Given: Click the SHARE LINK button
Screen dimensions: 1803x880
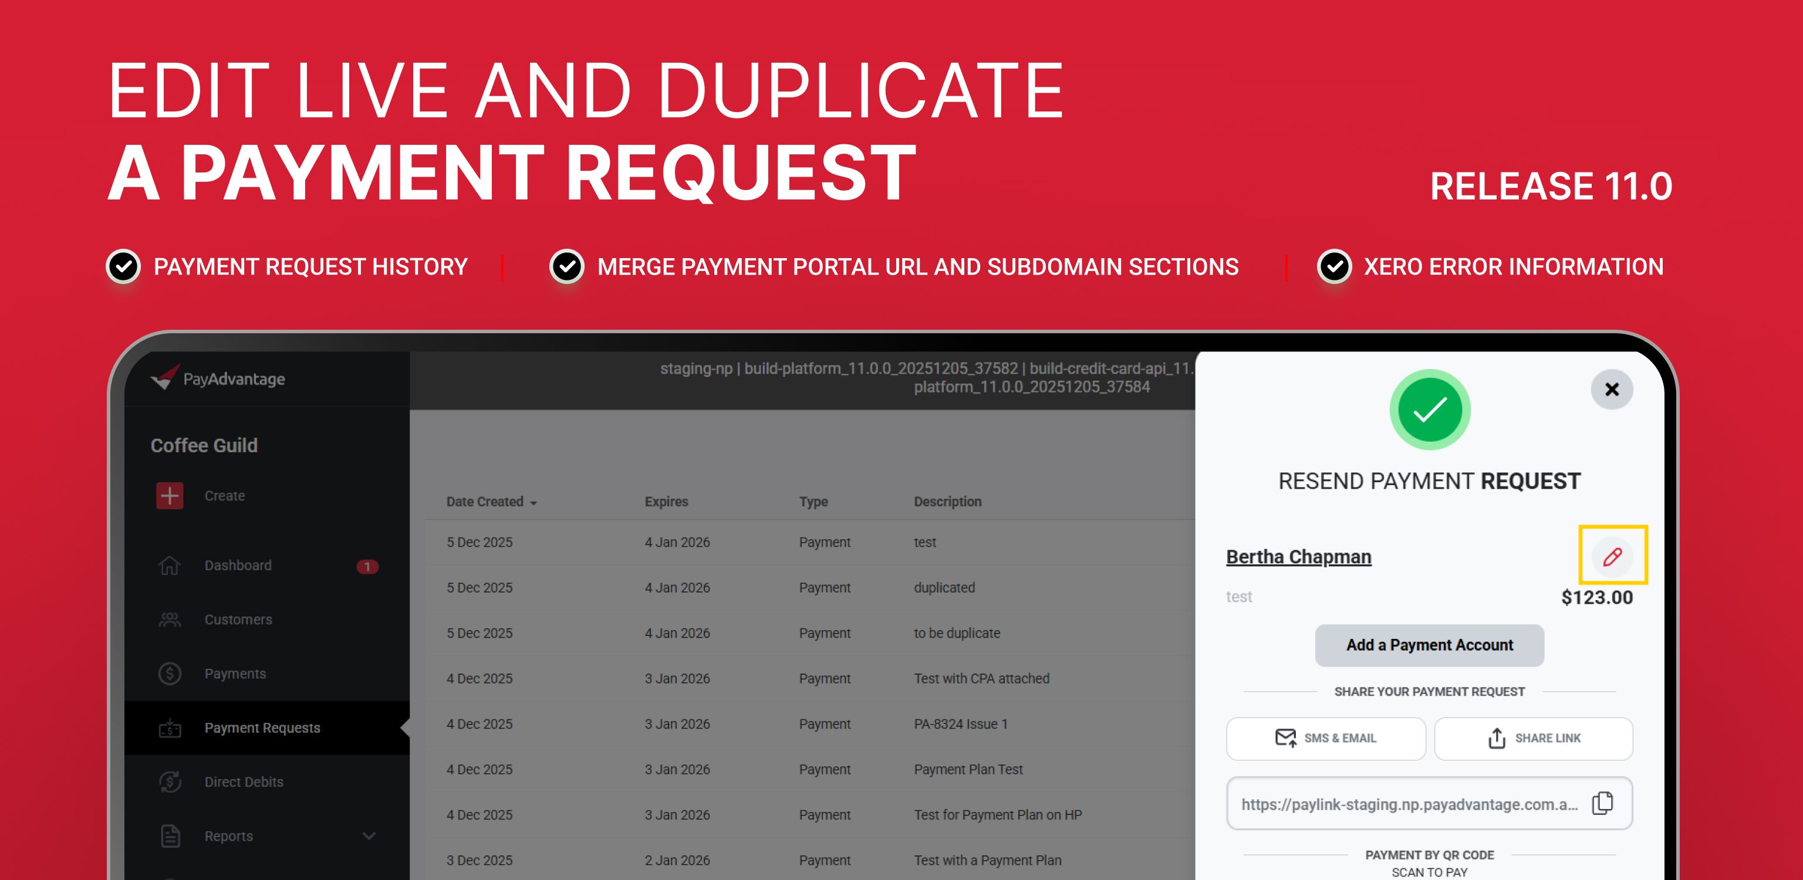Looking at the screenshot, I should [1533, 738].
